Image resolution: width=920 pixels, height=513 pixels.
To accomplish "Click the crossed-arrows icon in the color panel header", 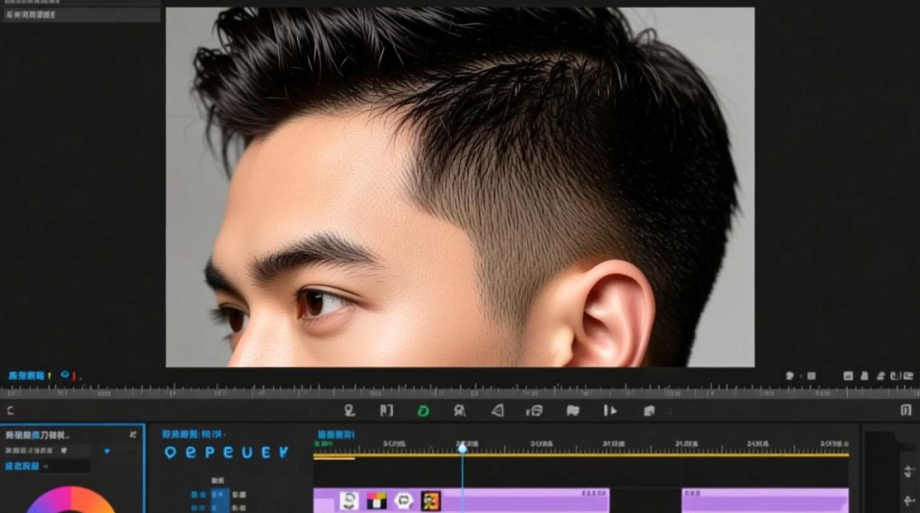I will pos(133,434).
